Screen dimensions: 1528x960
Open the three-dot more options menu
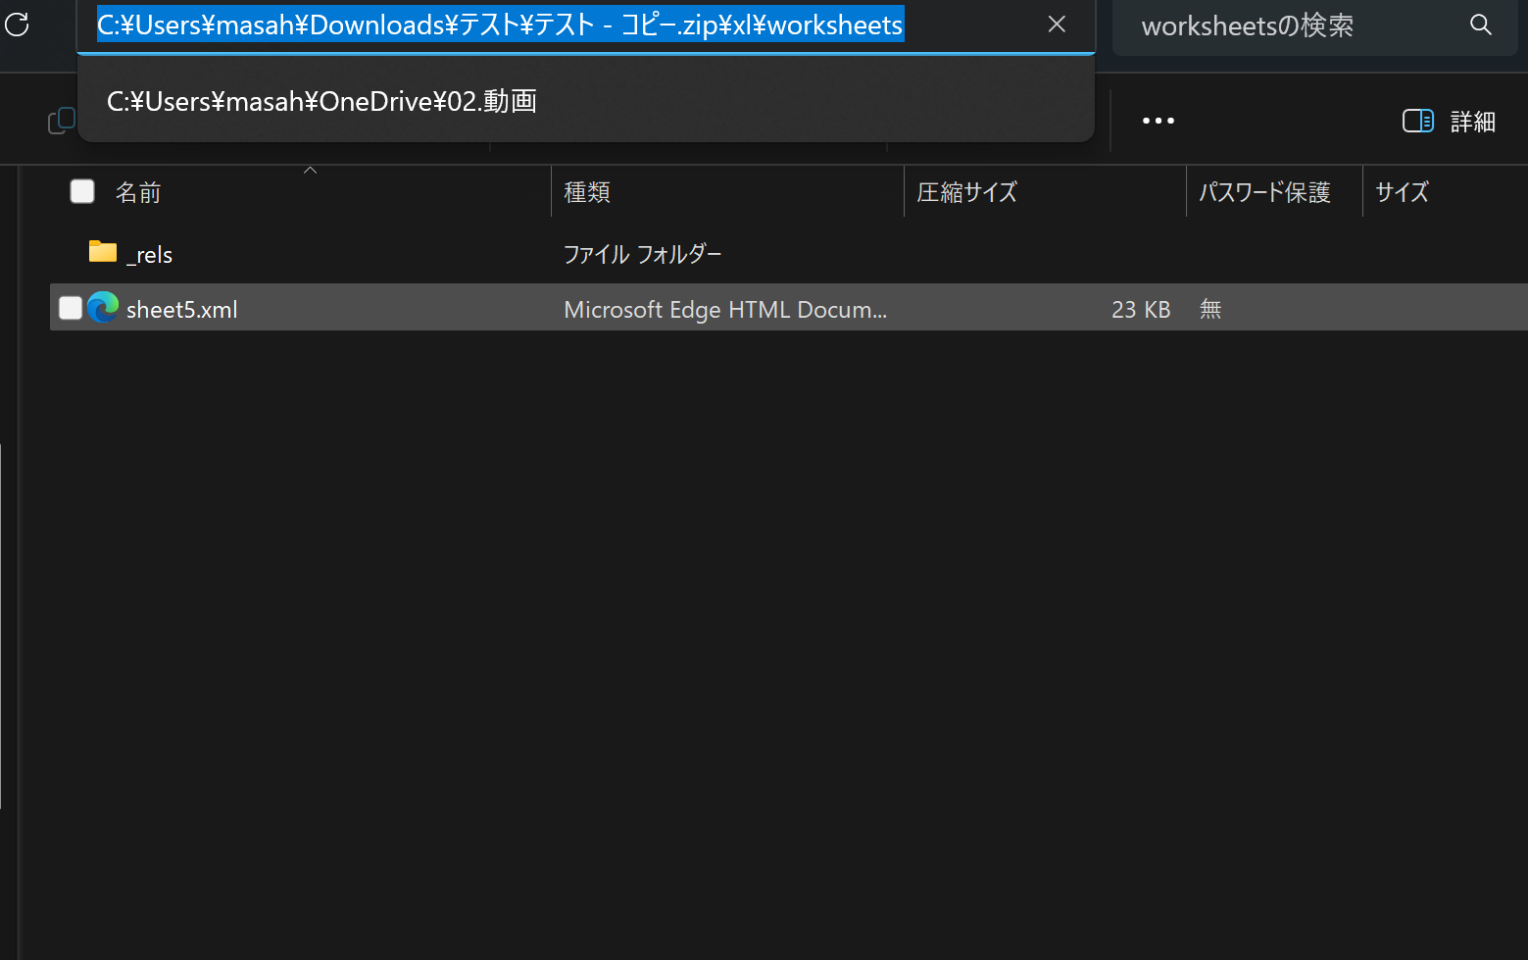point(1158,121)
